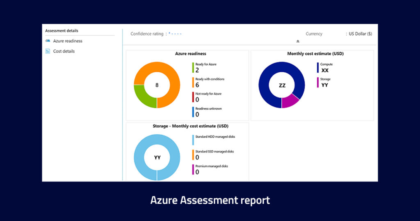
Task: Click the Not ready for Azure label
Action: point(208,94)
